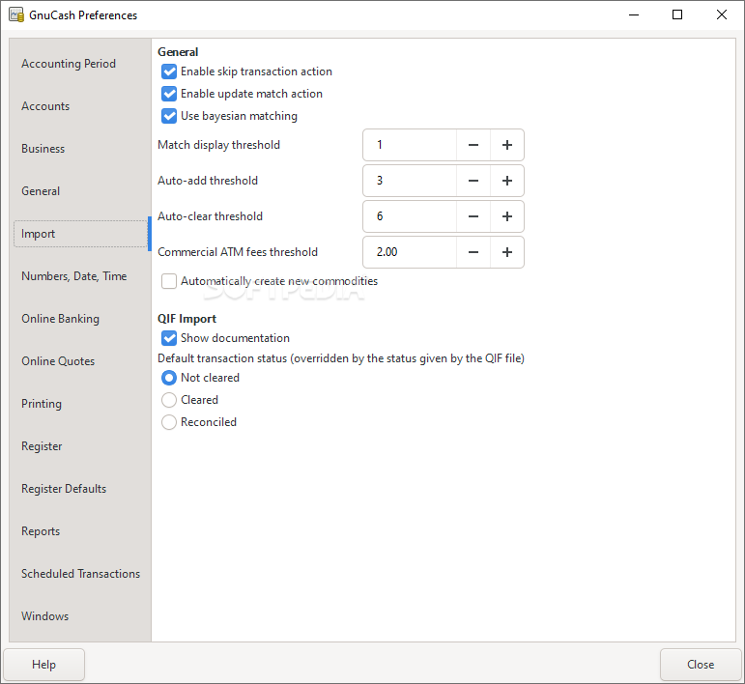
Task: Toggle Show documentation checkbox
Action: point(169,338)
